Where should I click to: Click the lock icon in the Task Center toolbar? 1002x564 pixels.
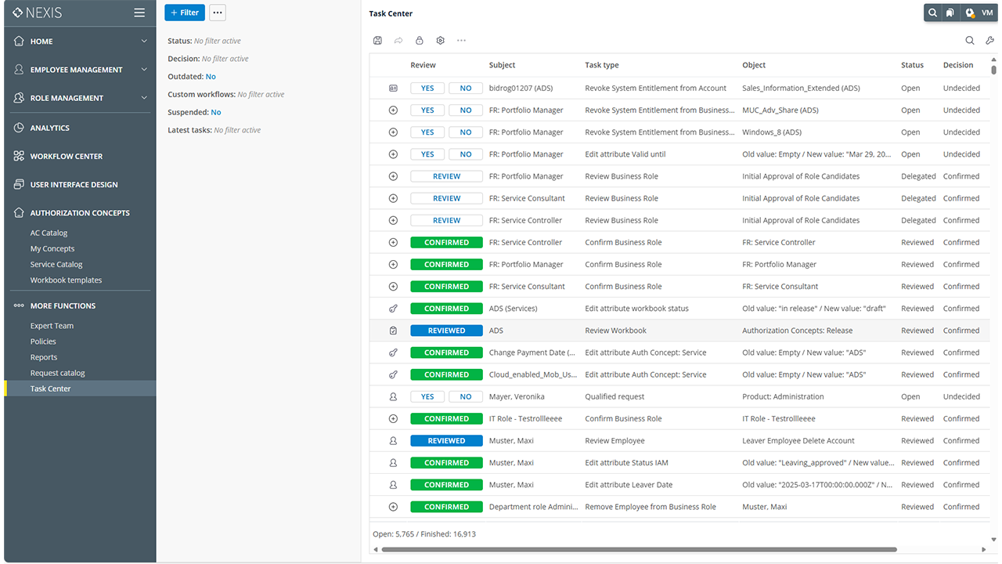click(420, 41)
